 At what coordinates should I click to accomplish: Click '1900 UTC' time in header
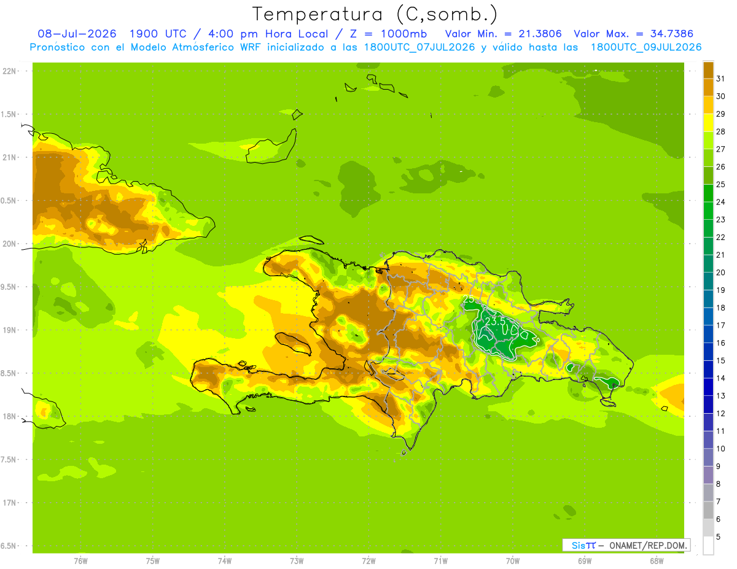click(x=158, y=34)
